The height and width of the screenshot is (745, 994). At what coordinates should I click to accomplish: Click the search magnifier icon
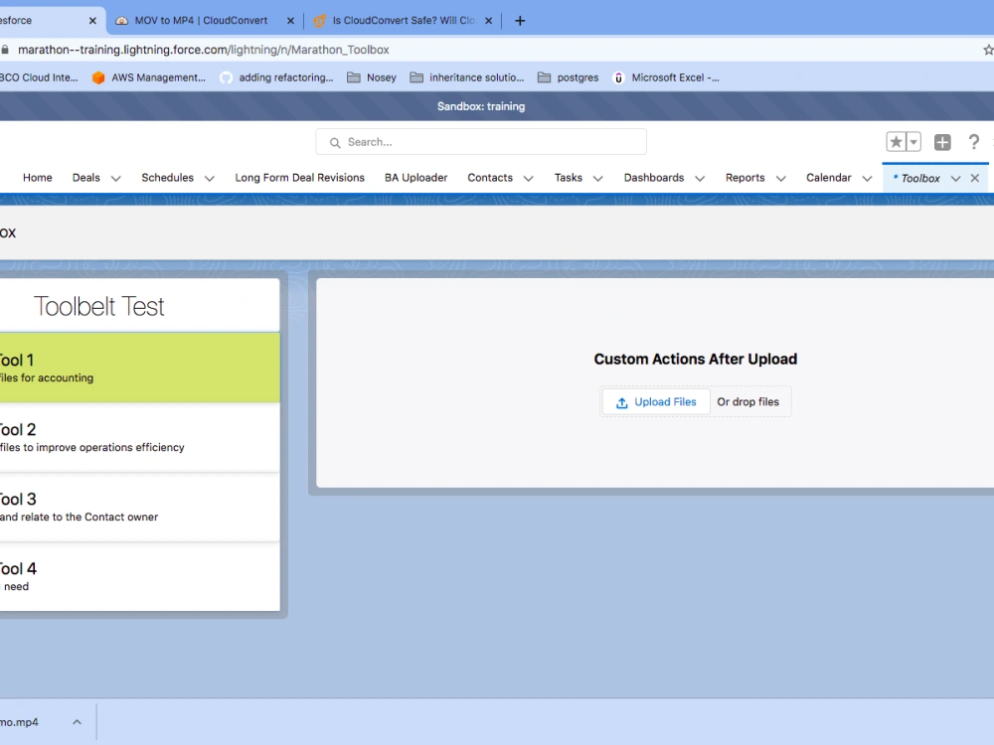pyautogui.click(x=335, y=142)
